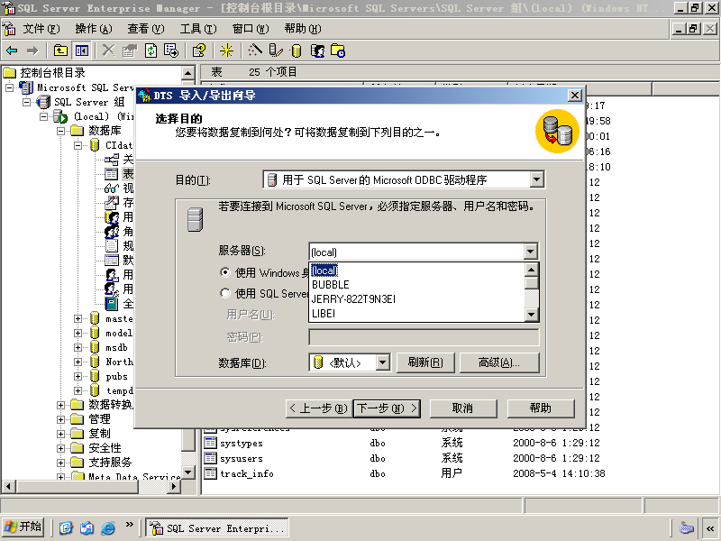The height and width of the screenshot is (541, 721).
Task: Open the 窗口(W) menu
Action: [251, 29]
